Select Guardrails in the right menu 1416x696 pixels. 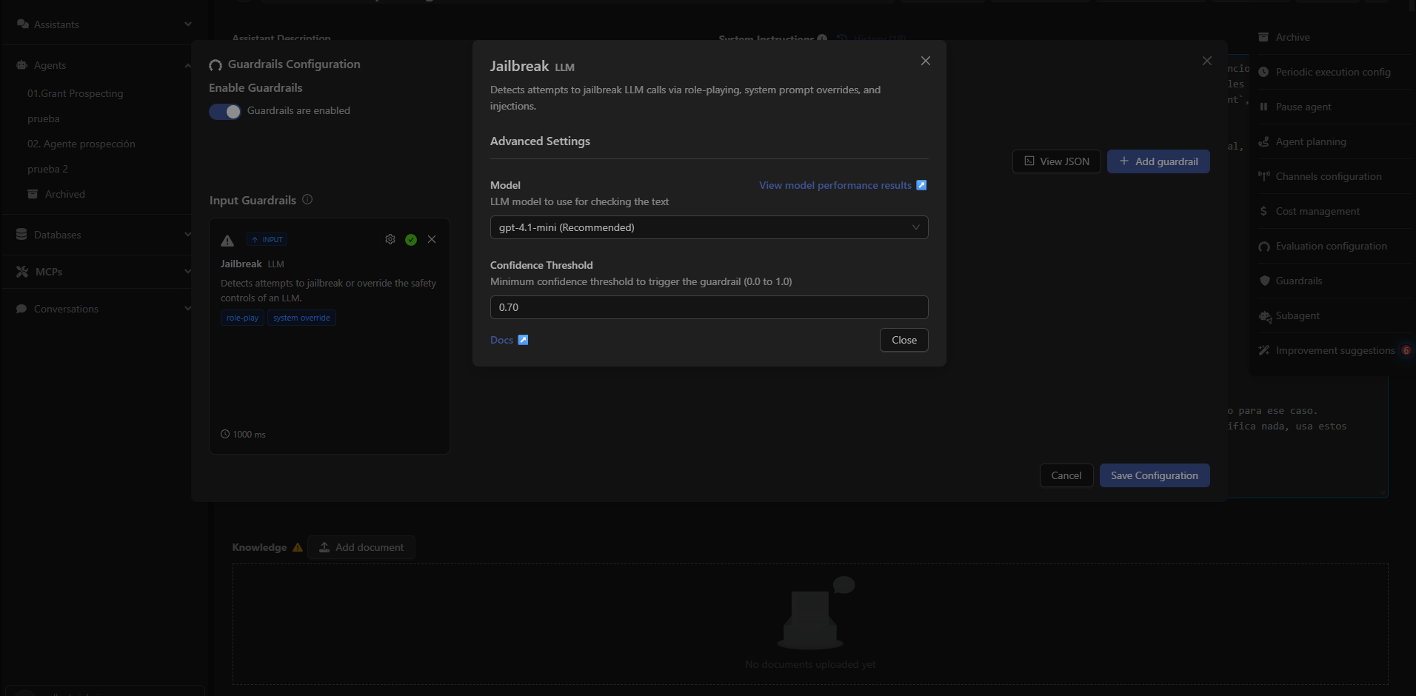tap(1301, 281)
